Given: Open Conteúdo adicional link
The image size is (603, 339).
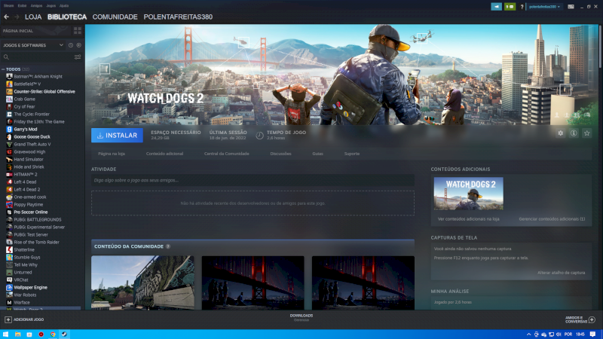Looking at the screenshot, I should [164, 154].
